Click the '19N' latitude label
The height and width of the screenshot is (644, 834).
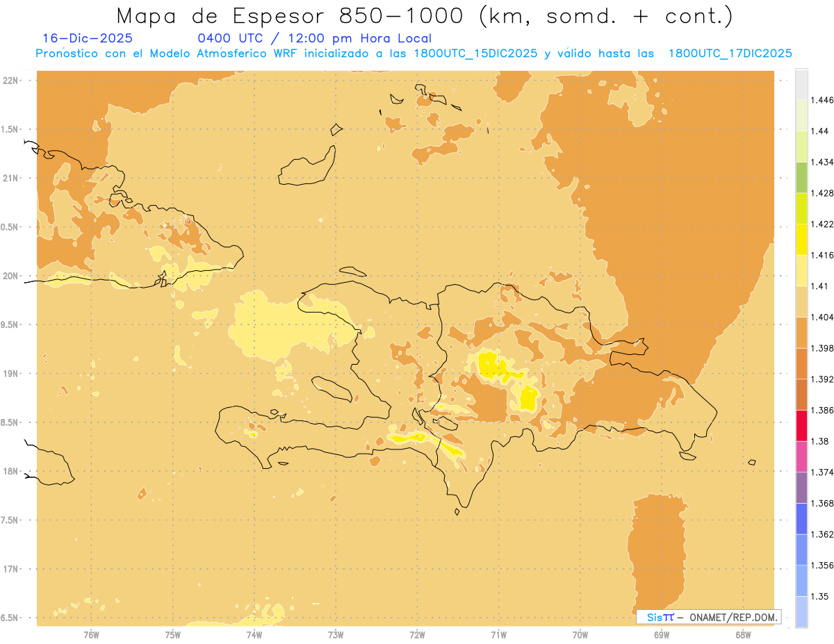(x=10, y=373)
